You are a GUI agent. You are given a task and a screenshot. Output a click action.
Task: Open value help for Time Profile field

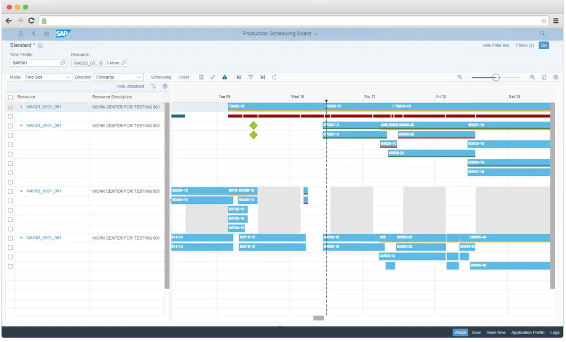point(63,63)
